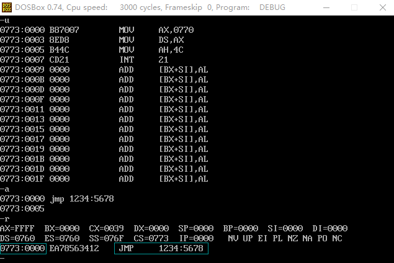Image resolution: width=394 pixels, height=263 pixels.
Task: Click register value BX=0000
Action: [x=62, y=229]
